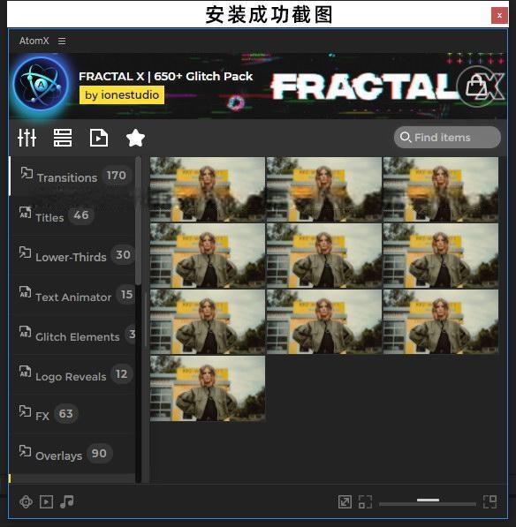Click the 170 count badge on Transitions
The image size is (516, 527).
click(116, 176)
